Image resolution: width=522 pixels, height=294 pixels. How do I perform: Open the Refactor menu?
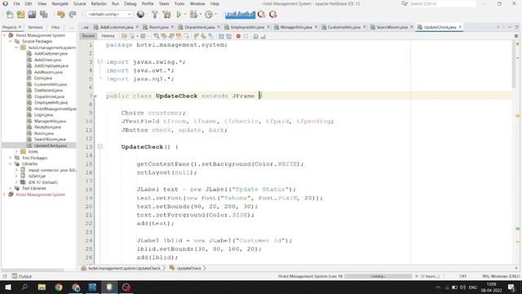click(x=99, y=3)
